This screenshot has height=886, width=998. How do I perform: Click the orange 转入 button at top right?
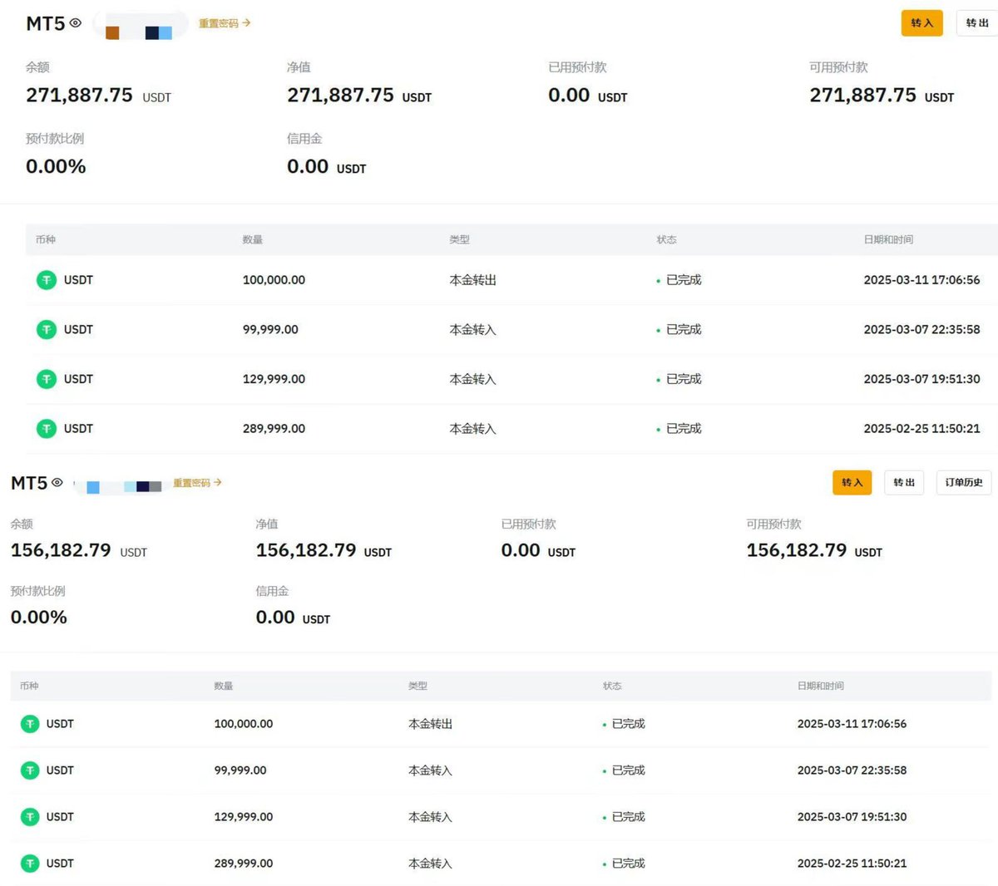(x=921, y=23)
